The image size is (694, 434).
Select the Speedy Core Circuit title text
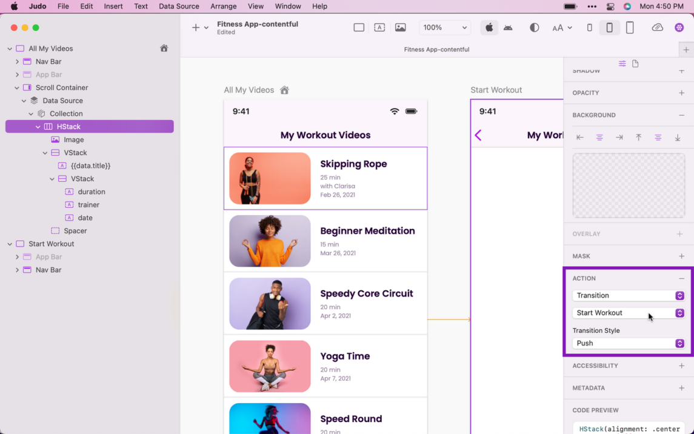coord(367,294)
